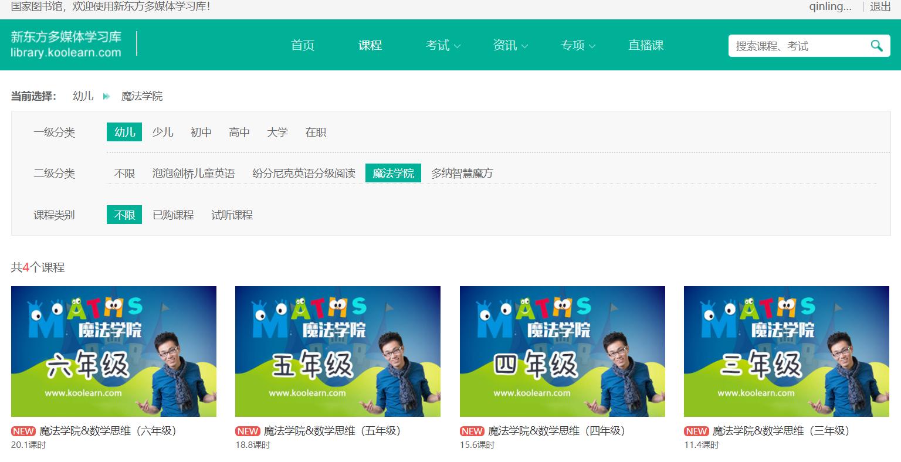Image resolution: width=901 pixels, height=462 pixels.
Task: Choose 试听课程 filter option
Action: pyautogui.click(x=231, y=215)
